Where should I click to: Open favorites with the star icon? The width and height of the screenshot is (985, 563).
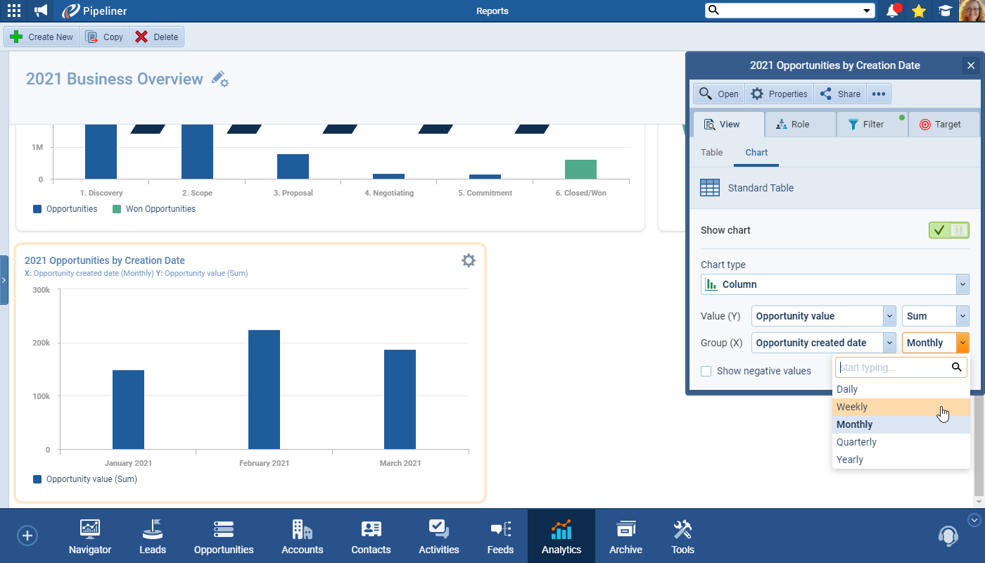(919, 11)
